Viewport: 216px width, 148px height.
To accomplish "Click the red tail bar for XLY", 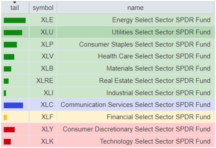I will click(x=9, y=129).
